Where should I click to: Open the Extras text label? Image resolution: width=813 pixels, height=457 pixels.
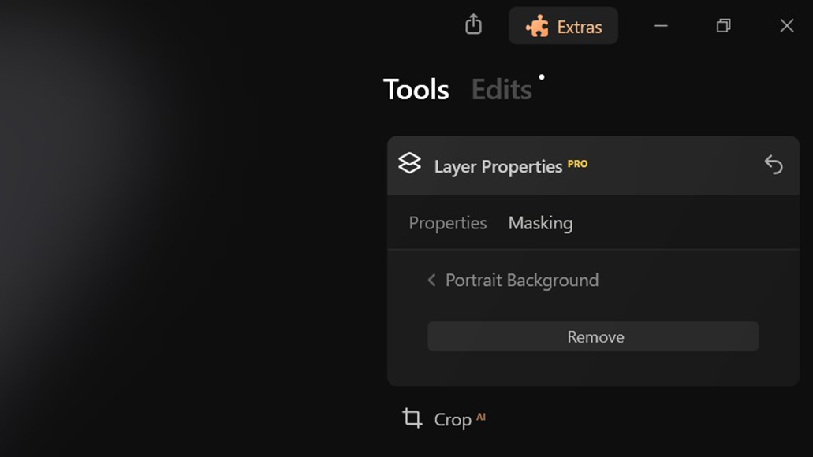579,27
